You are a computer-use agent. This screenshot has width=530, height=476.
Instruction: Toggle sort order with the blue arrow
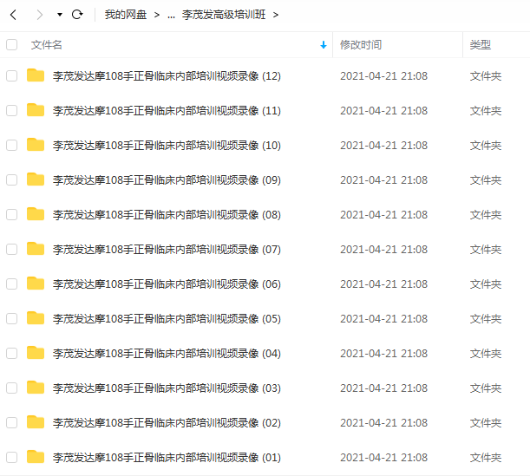point(324,44)
